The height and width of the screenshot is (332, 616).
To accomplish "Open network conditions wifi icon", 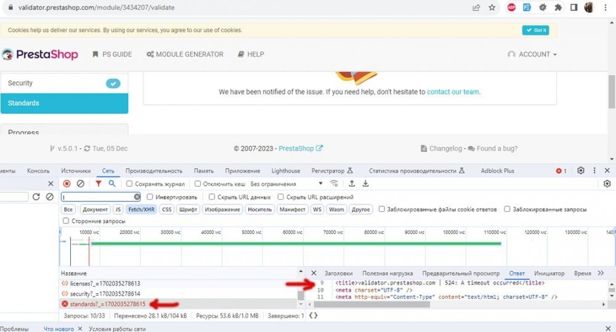I will tap(334, 184).
